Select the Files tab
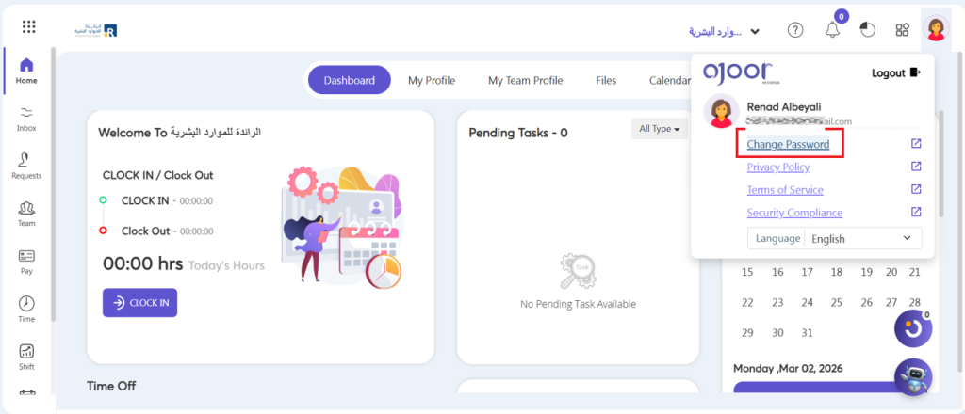 [606, 81]
